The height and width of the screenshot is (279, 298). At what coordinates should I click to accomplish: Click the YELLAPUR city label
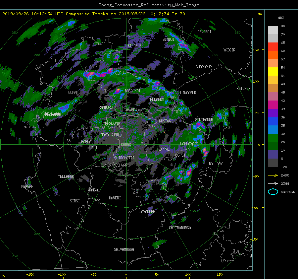[x=66, y=176]
